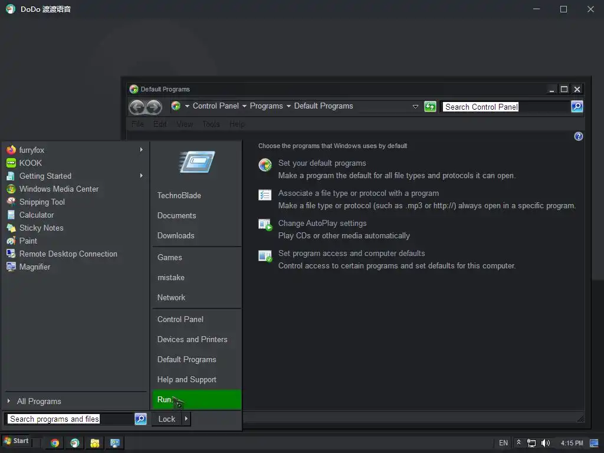The image size is (604, 453).
Task: Open the Tools menu
Action: pyautogui.click(x=211, y=124)
